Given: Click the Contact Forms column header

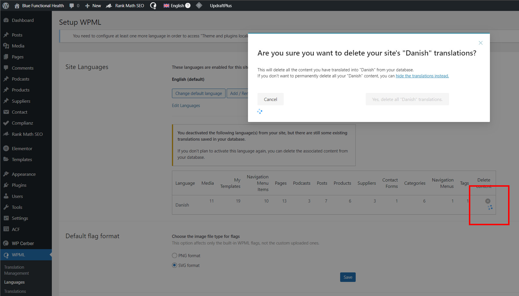Looking at the screenshot, I should pyautogui.click(x=390, y=183).
